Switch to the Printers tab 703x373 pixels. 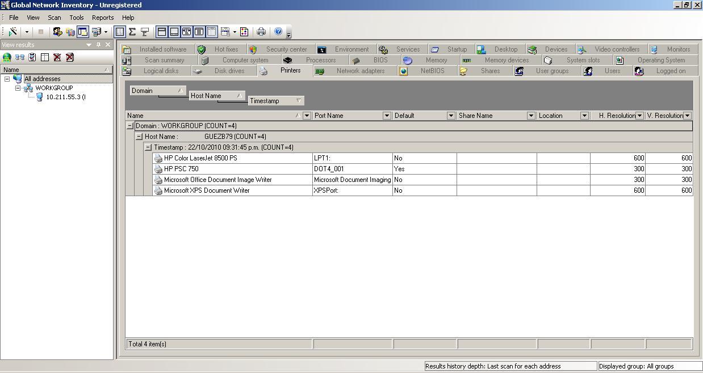pyautogui.click(x=290, y=70)
